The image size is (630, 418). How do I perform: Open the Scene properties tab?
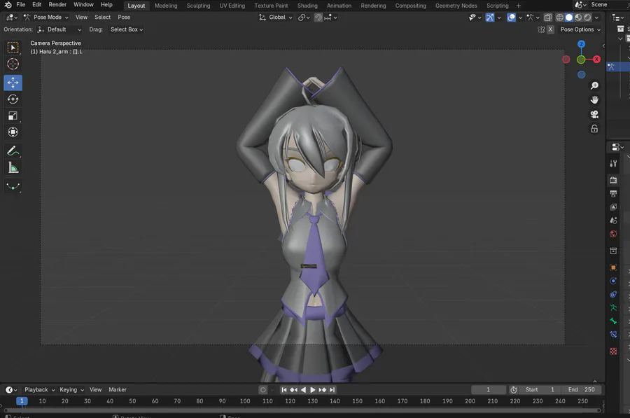tap(613, 221)
